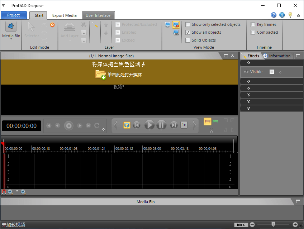Open the Media Bin dropdown arrow

pyautogui.click(x=11, y=39)
